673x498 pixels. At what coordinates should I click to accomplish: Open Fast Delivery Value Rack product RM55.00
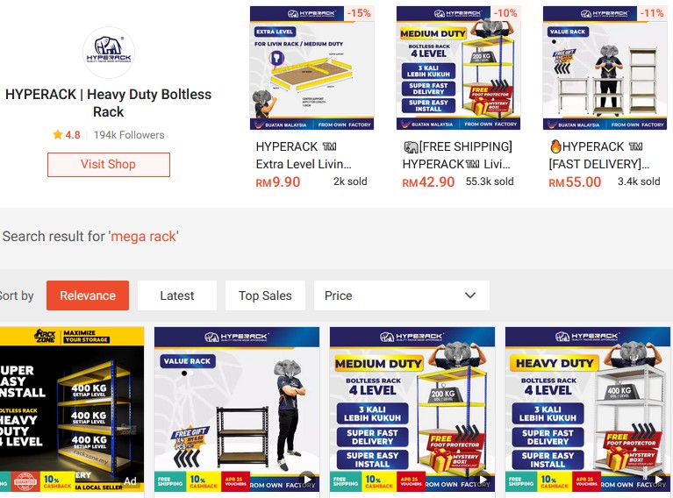tap(605, 97)
